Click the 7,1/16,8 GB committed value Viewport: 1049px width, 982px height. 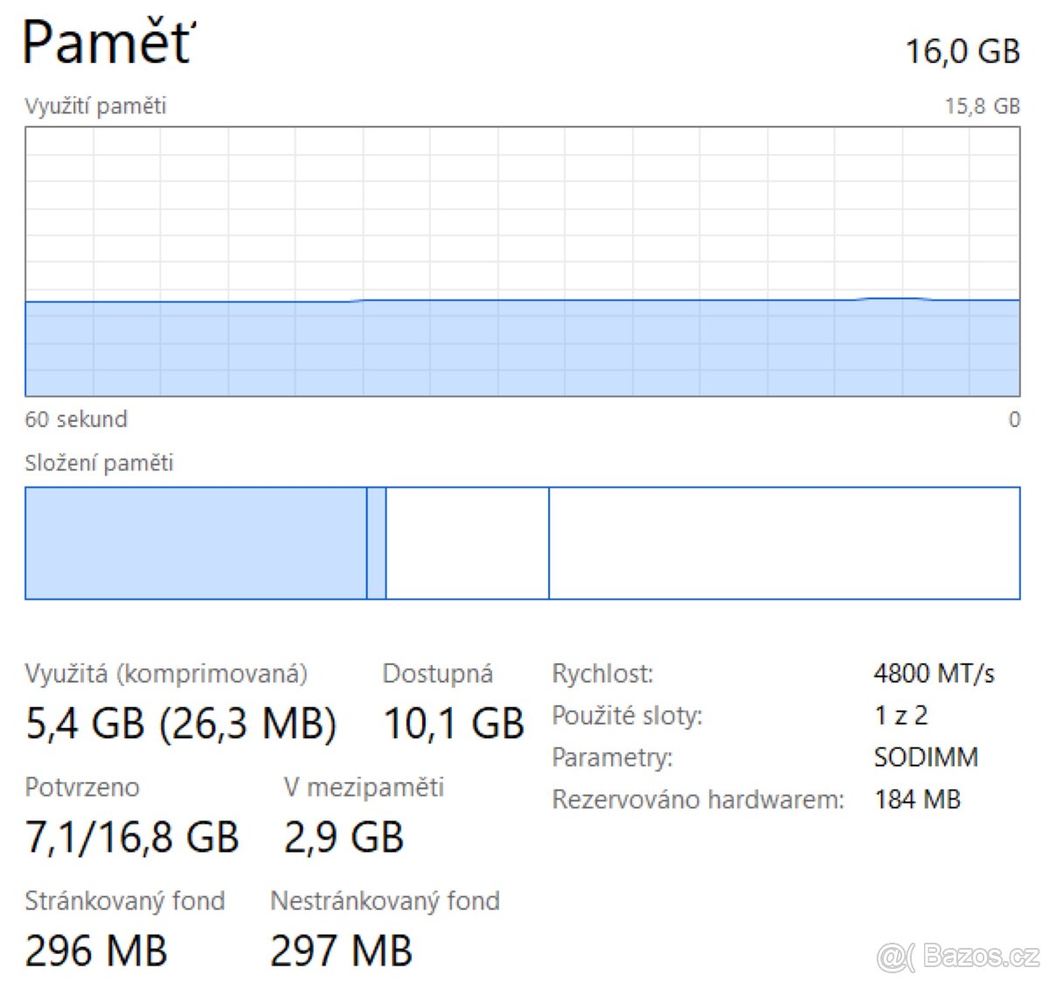pyautogui.click(x=132, y=837)
